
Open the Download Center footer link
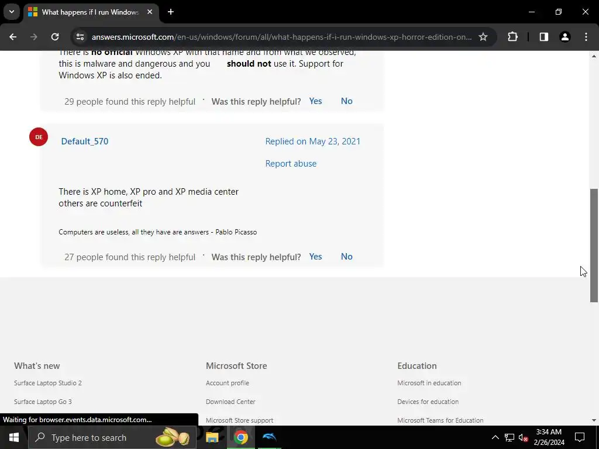[230, 402]
